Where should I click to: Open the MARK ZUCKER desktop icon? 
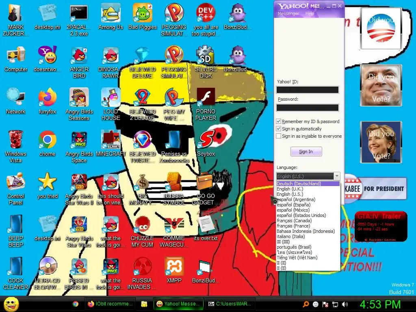tap(16, 20)
